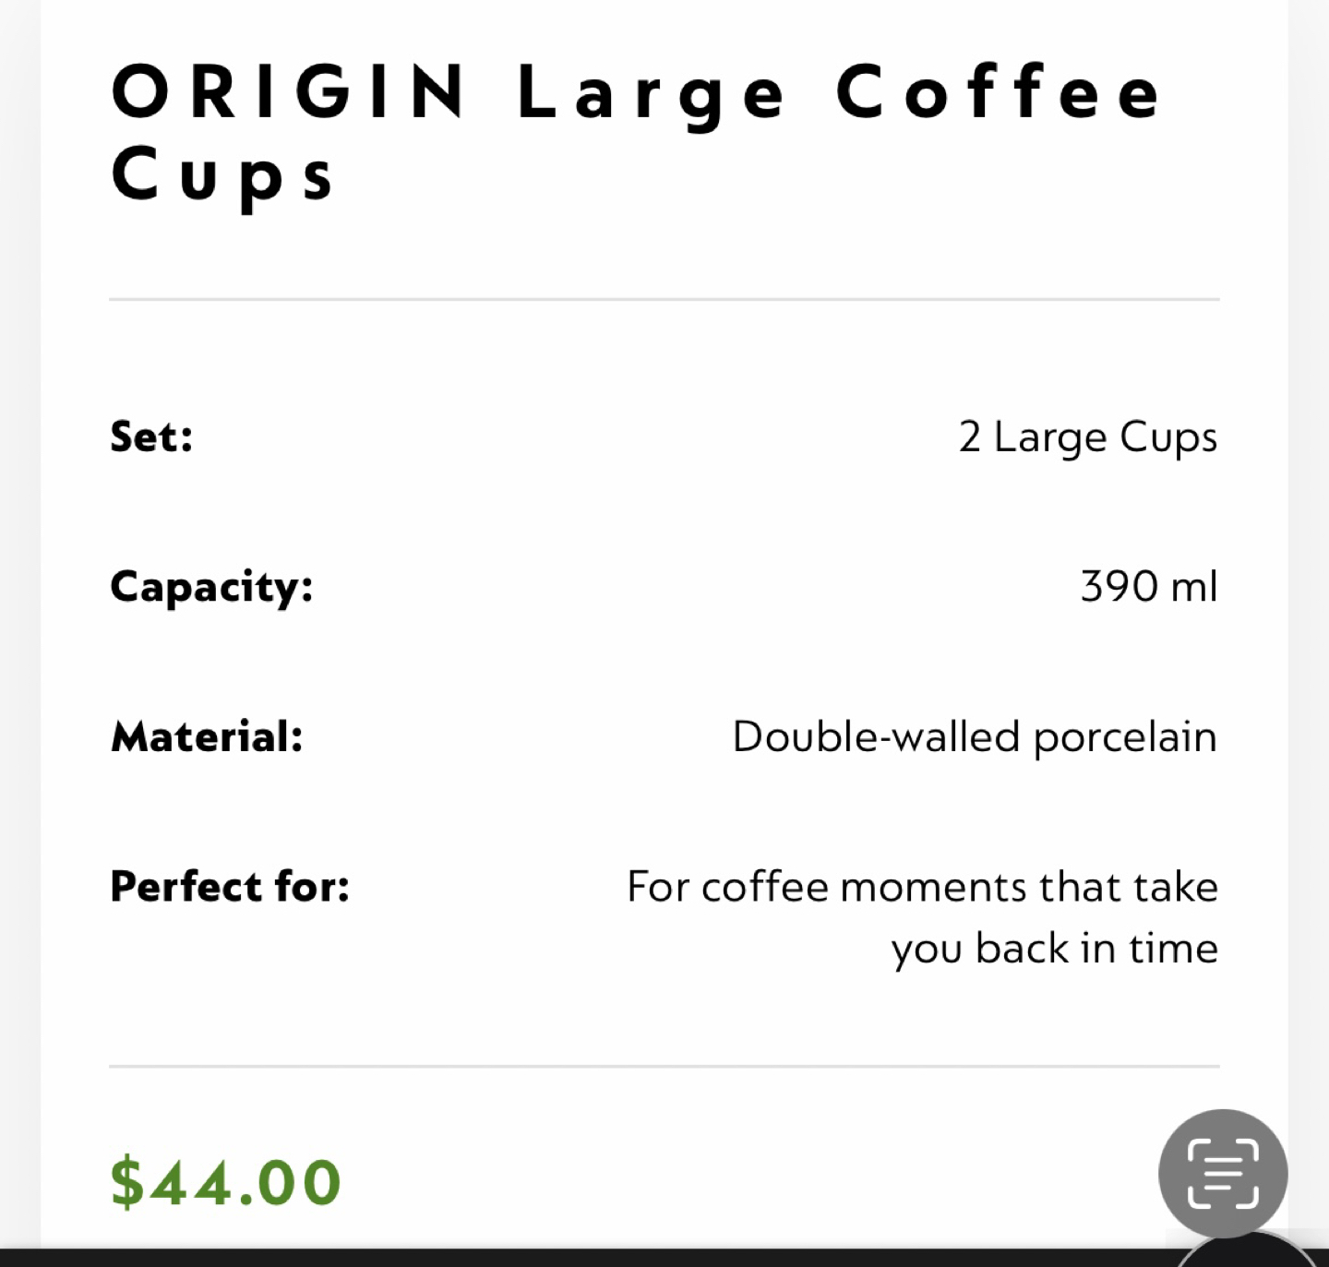Click the Material: label

coord(207,736)
